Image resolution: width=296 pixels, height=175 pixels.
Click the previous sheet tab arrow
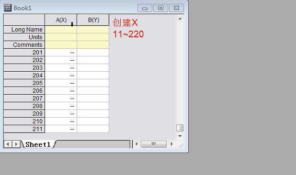[8, 144]
